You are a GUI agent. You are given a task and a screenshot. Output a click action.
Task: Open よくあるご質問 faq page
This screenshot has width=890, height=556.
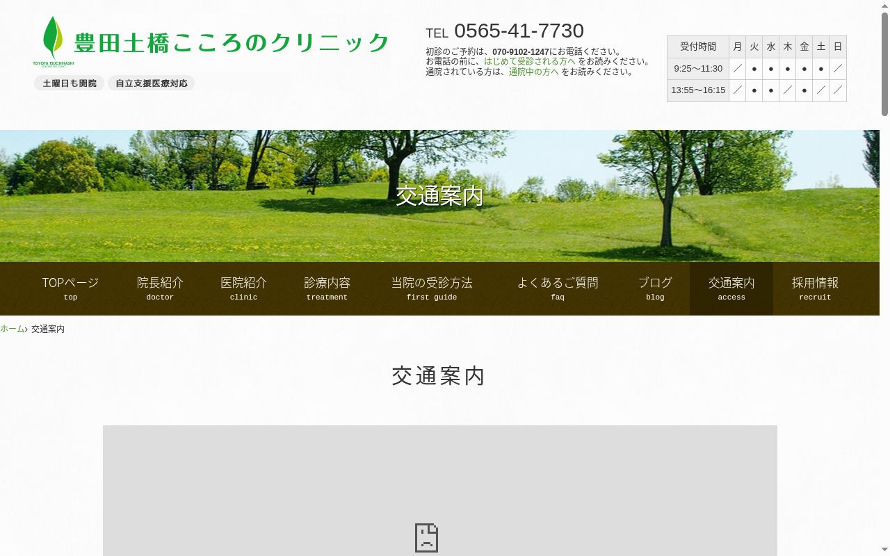558,289
